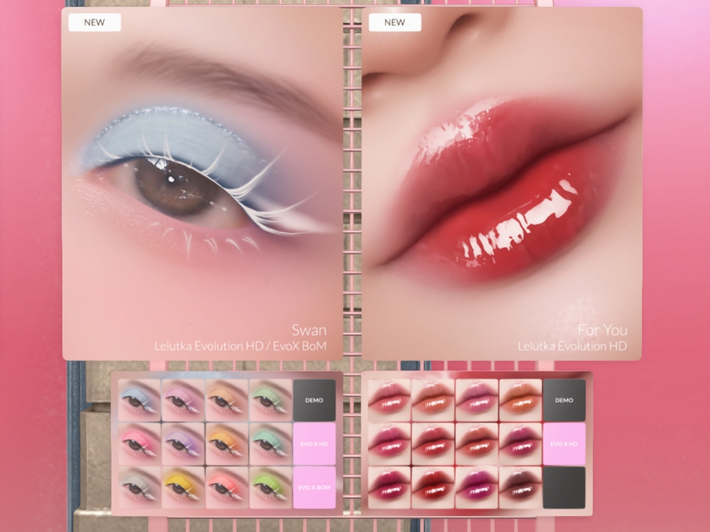Select the bright orange lip gloss swatch

tap(520, 400)
